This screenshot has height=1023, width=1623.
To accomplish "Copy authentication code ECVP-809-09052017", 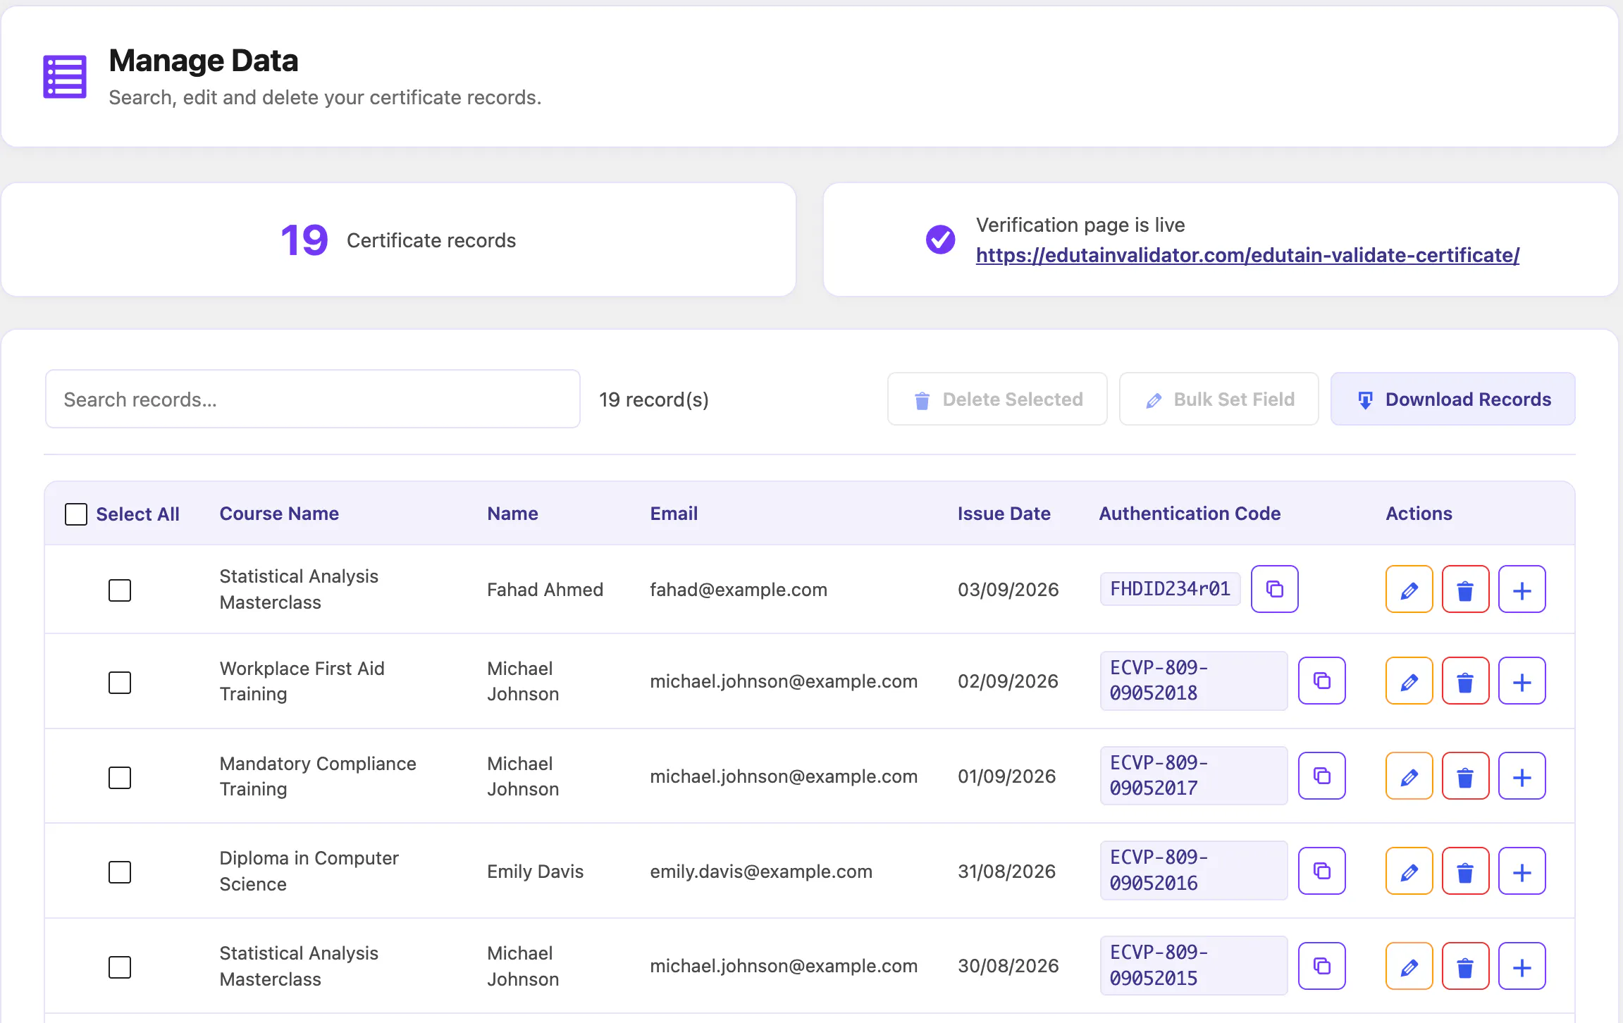I will (1321, 776).
